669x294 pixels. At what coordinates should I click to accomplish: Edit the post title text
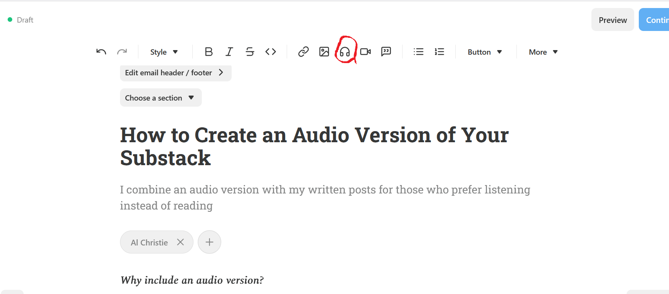tap(314, 146)
